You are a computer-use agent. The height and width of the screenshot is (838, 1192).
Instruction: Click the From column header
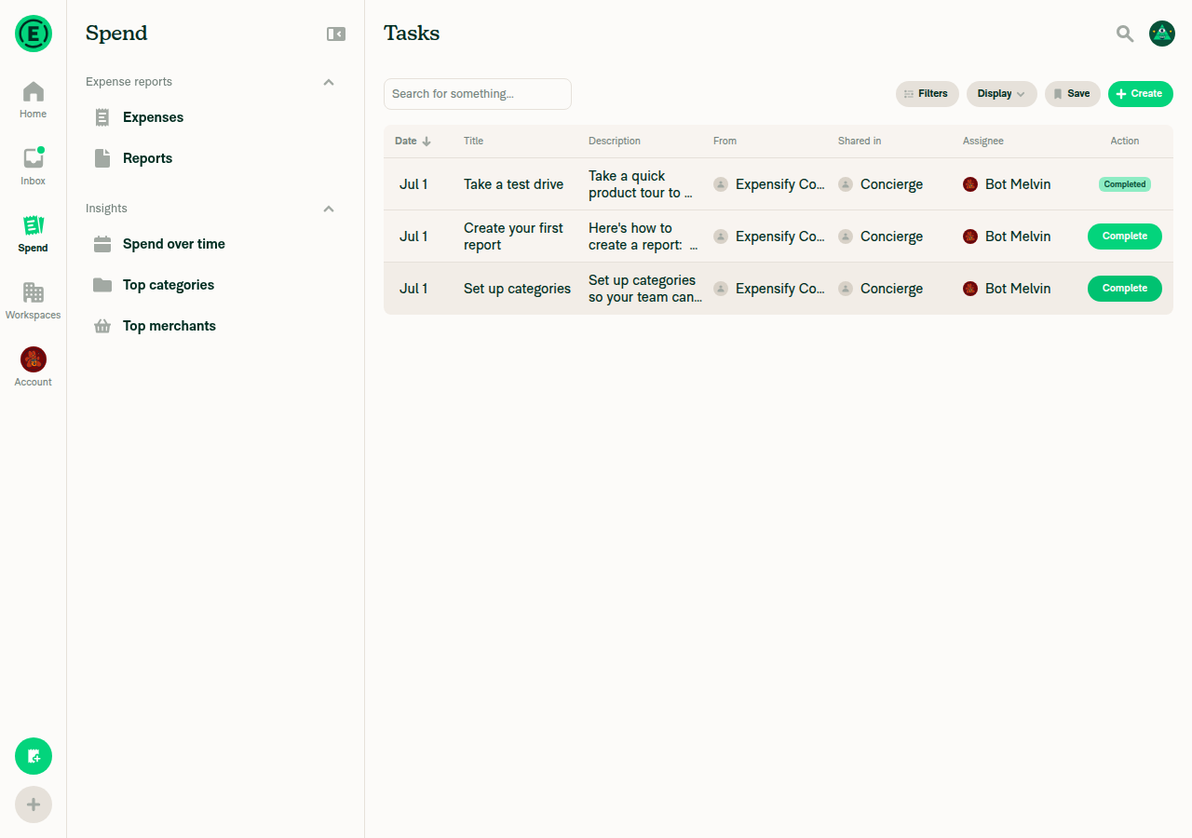[725, 142]
